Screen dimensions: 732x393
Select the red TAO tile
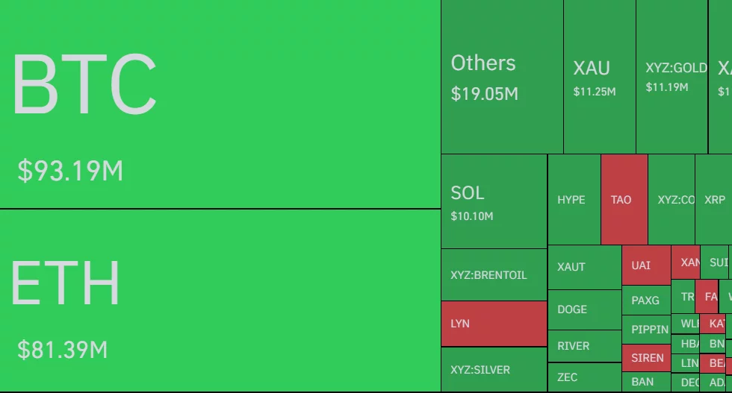(x=624, y=200)
